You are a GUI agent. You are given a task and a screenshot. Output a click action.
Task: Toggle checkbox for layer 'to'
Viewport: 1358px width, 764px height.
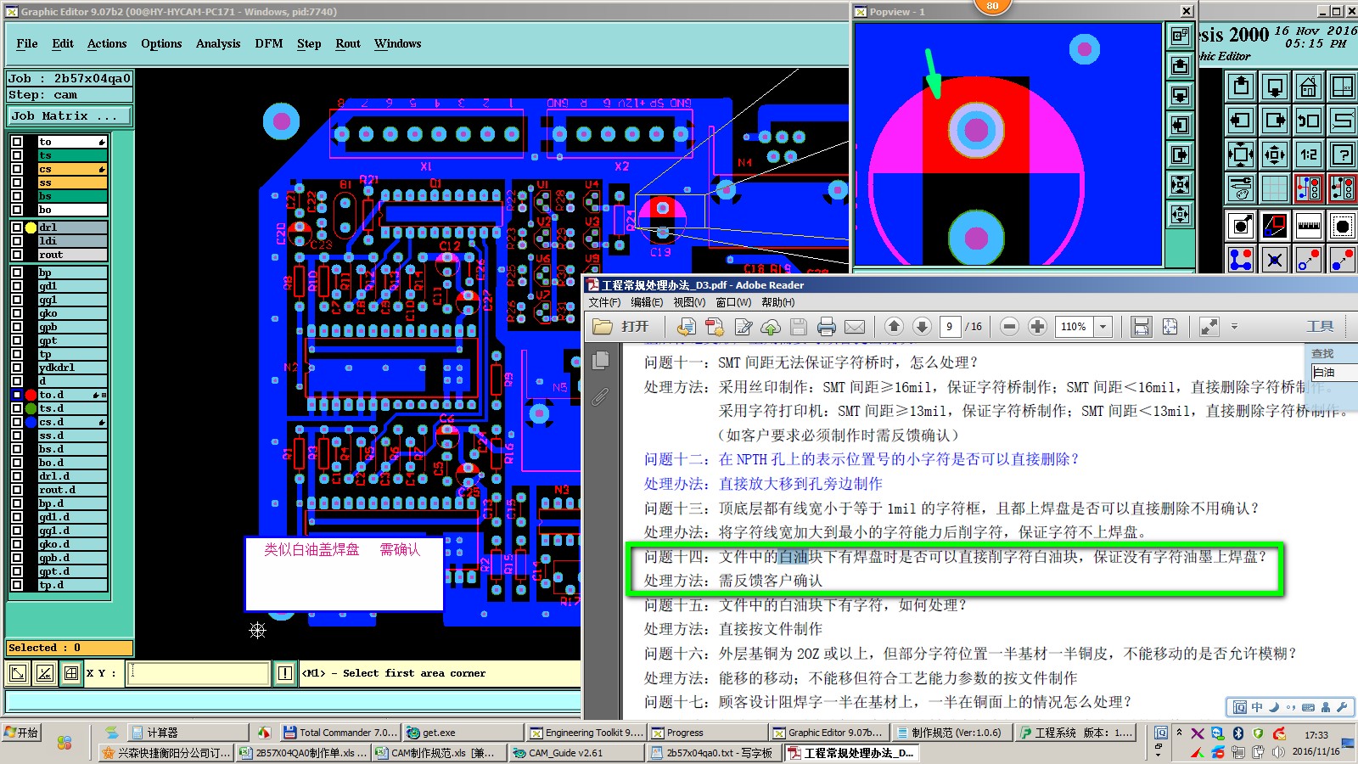tap(17, 142)
